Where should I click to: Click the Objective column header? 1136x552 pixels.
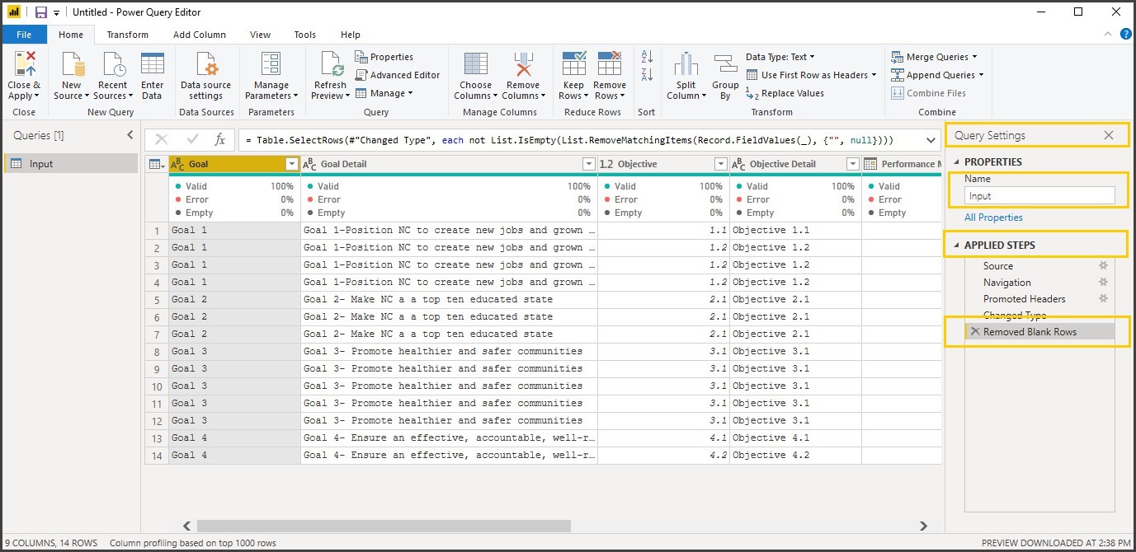(x=663, y=164)
